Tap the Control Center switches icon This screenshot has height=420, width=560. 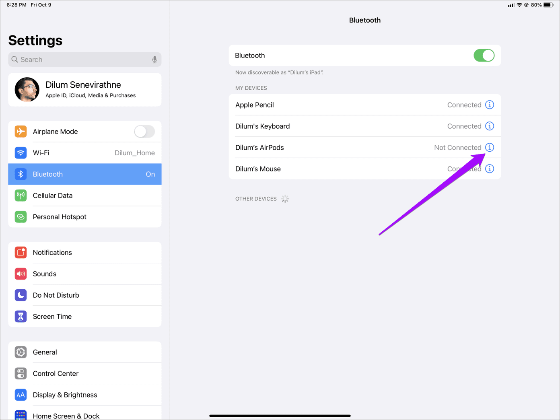coord(21,373)
